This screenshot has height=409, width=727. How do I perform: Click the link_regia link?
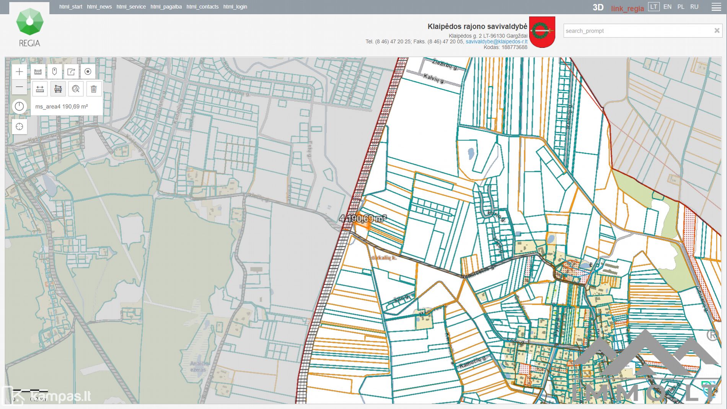[x=627, y=8]
